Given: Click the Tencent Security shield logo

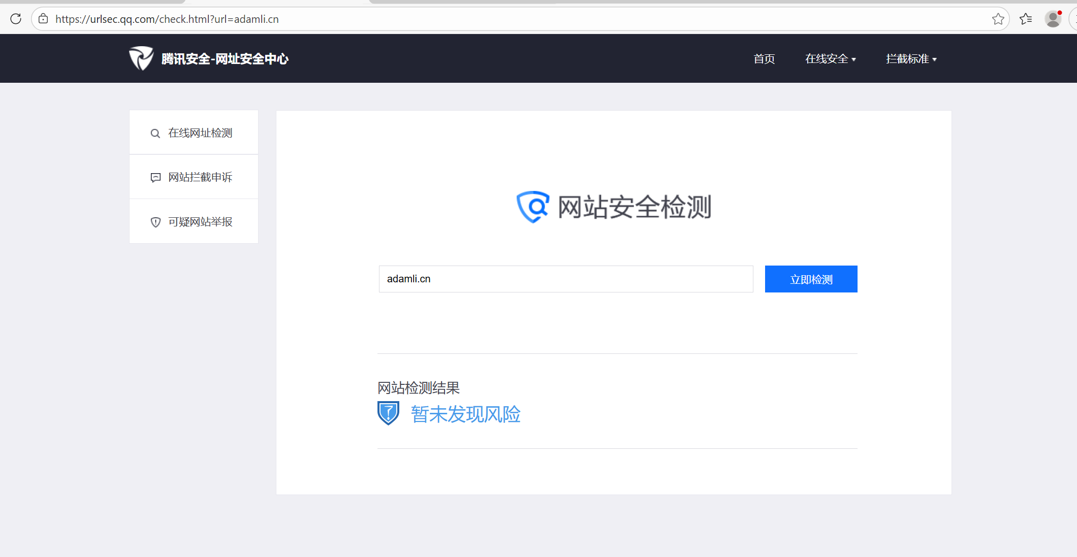Looking at the screenshot, I should (x=141, y=58).
